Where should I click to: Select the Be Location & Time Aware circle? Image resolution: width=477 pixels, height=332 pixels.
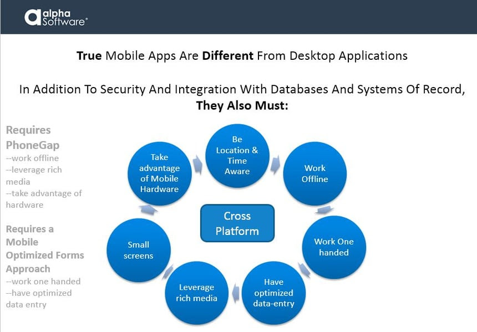click(237, 156)
